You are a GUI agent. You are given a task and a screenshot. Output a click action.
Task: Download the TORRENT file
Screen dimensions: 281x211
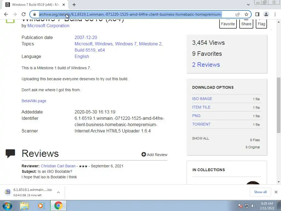201,124
